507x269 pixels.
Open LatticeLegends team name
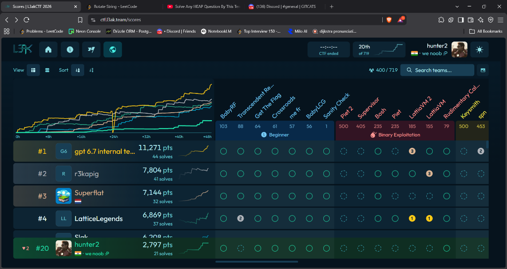click(x=99, y=219)
